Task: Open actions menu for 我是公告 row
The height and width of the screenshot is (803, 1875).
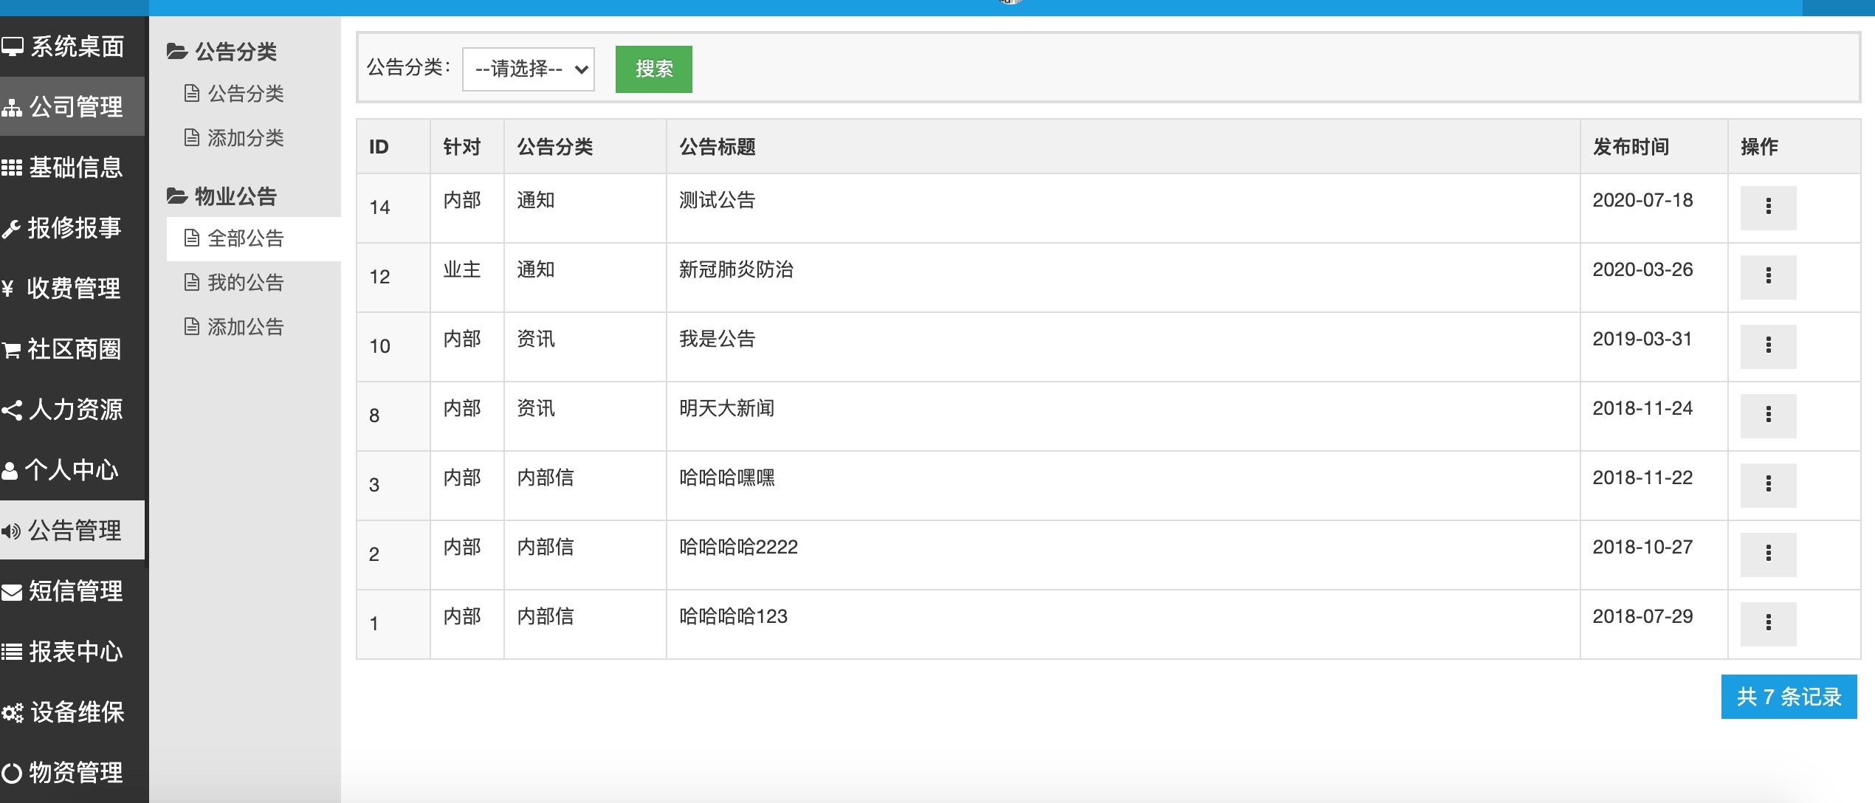Action: click(x=1768, y=345)
